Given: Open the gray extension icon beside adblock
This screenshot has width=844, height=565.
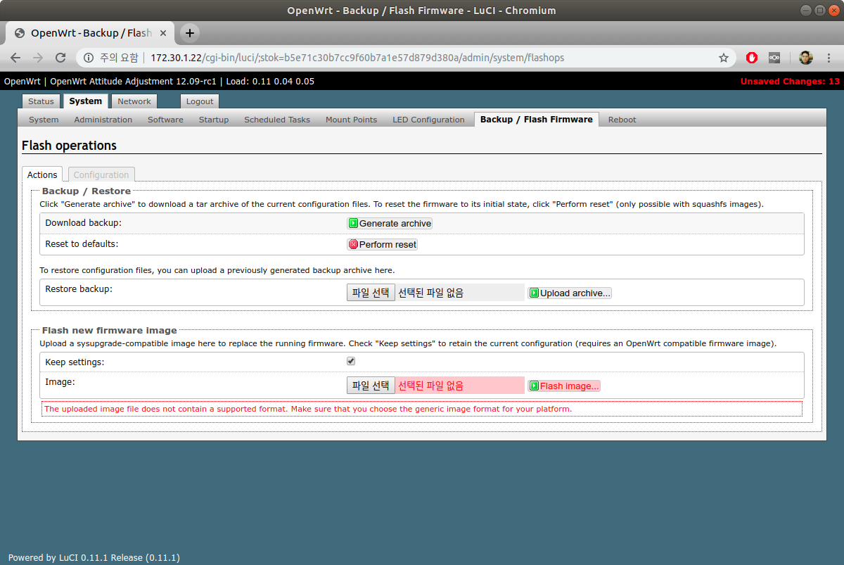Looking at the screenshot, I should pyautogui.click(x=774, y=58).
